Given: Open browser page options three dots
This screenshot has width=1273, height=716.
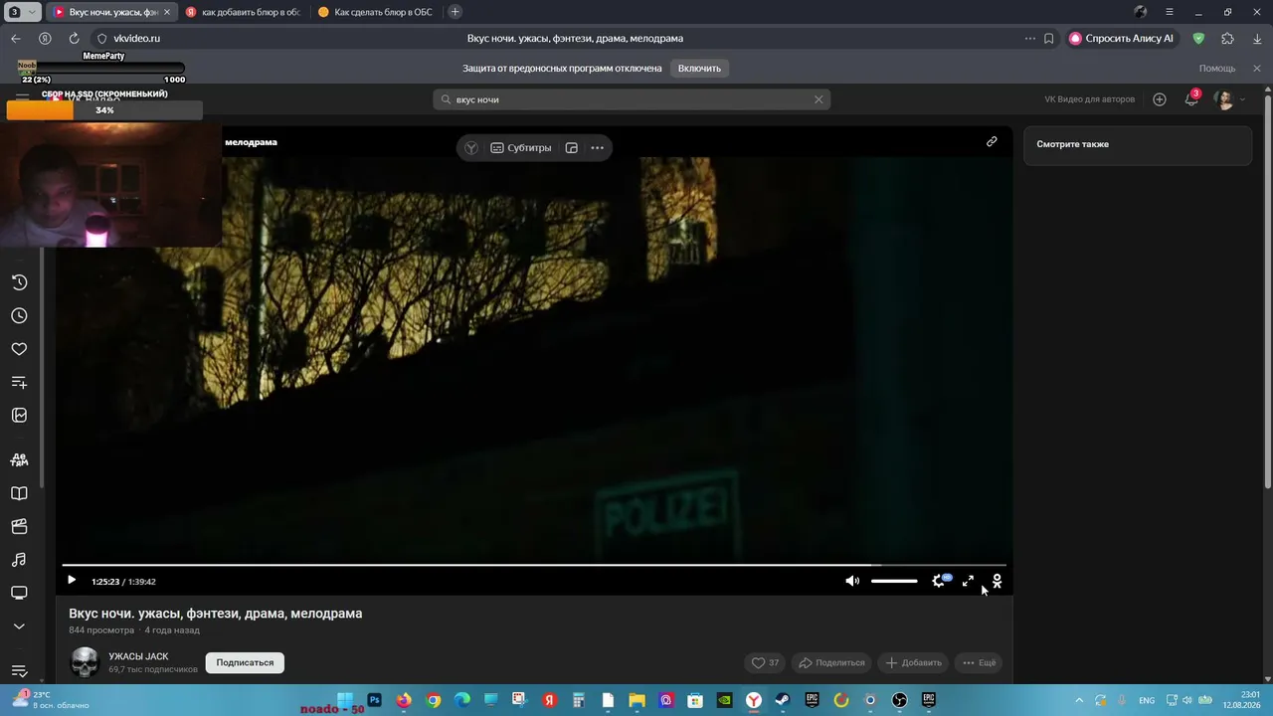Looking at the screenshot, I should coord(1029,38).
